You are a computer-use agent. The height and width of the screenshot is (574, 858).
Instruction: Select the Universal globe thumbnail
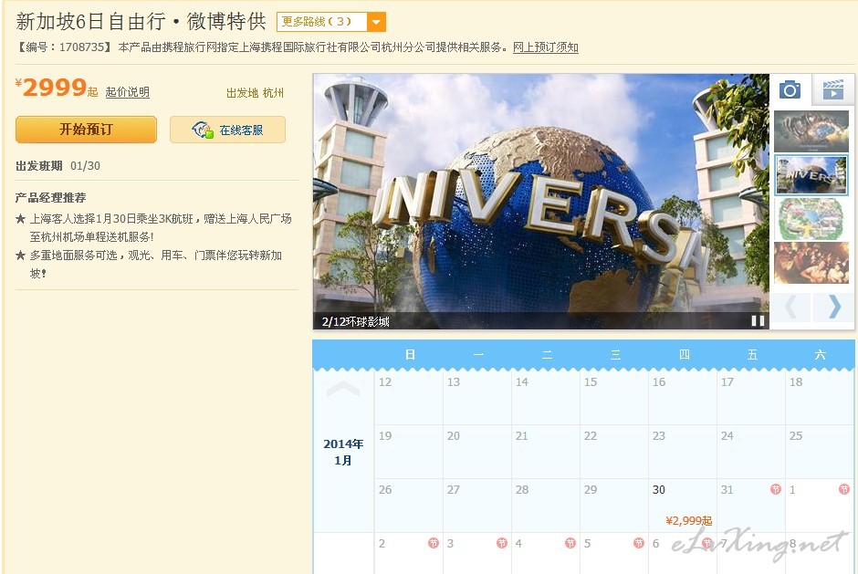point(811,175)
